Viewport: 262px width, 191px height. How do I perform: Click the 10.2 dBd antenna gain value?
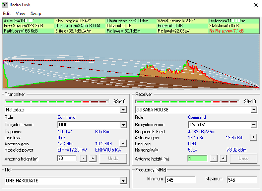[103, 144]
